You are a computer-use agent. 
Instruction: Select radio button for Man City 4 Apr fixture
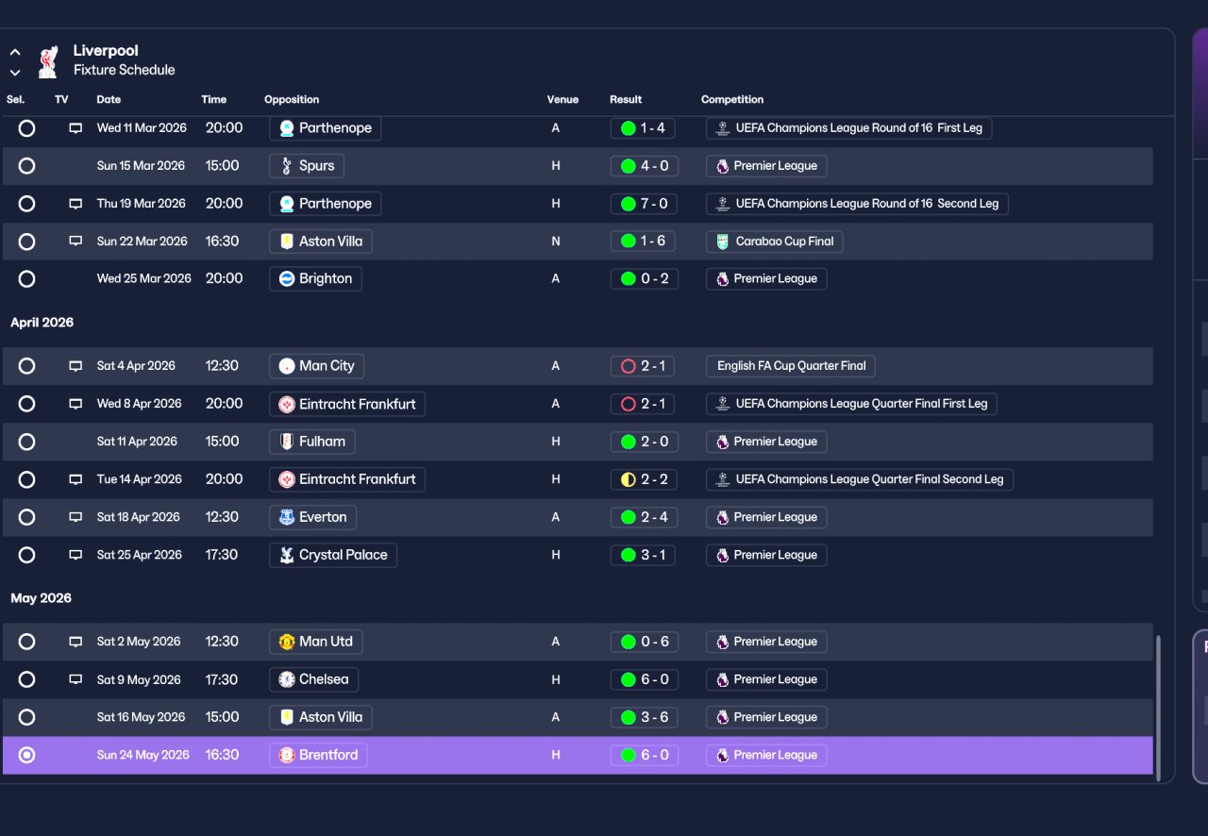(26, 366)
